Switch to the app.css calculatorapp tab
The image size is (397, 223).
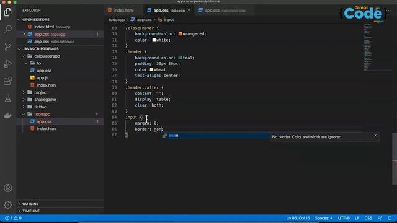point(225,11)
